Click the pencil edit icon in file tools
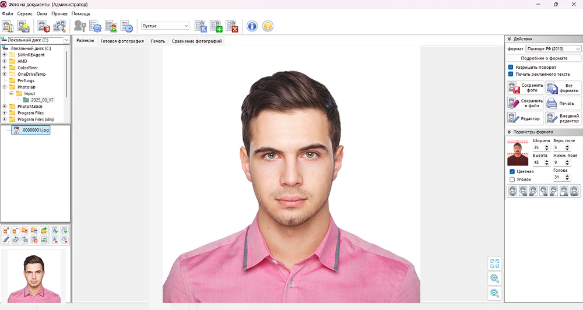 6,239
